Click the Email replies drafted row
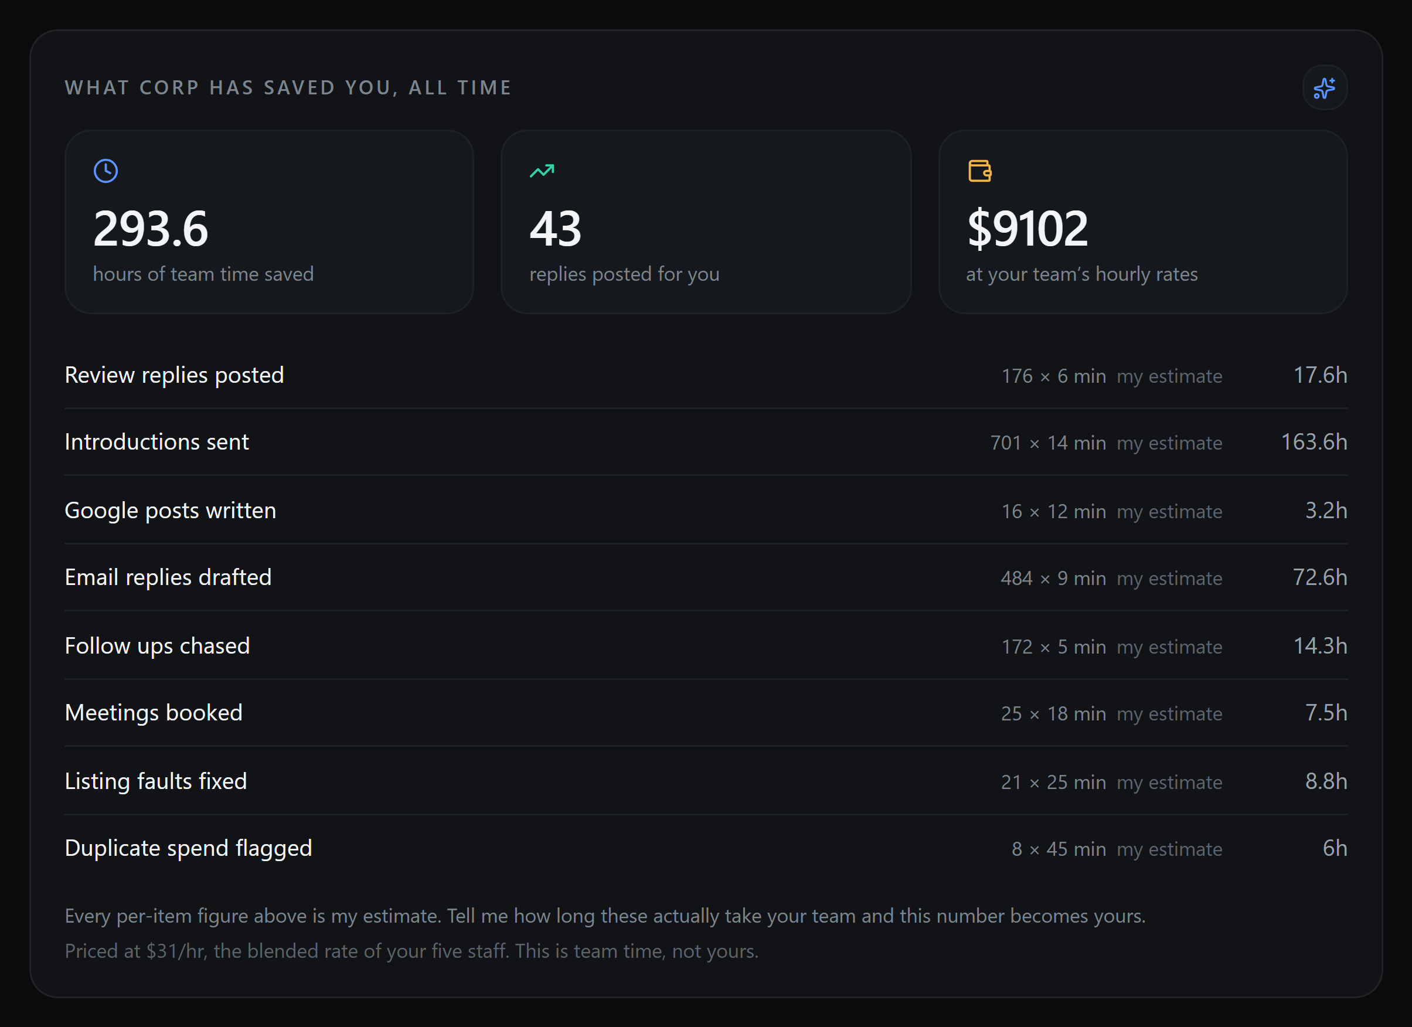The height and width of the screenshot is (1027, 1412). [x=706, y=577]
